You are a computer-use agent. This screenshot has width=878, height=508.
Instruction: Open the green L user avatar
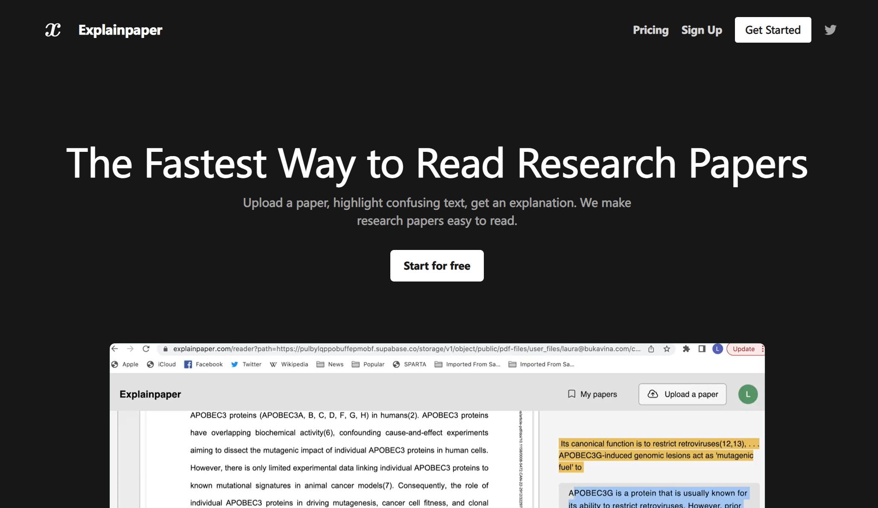(x=748, y=394)
